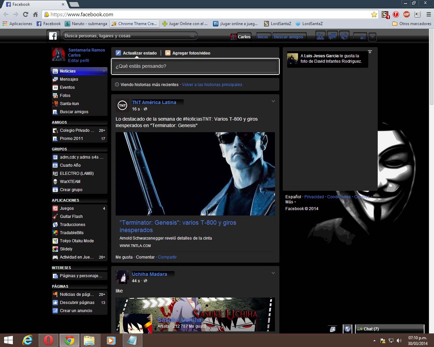Click the Volver a las historias principales link
The image size is (434, 347).
point(212,84)
